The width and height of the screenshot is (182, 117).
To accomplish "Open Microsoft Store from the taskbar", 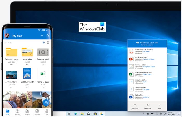I will point(95,114).
